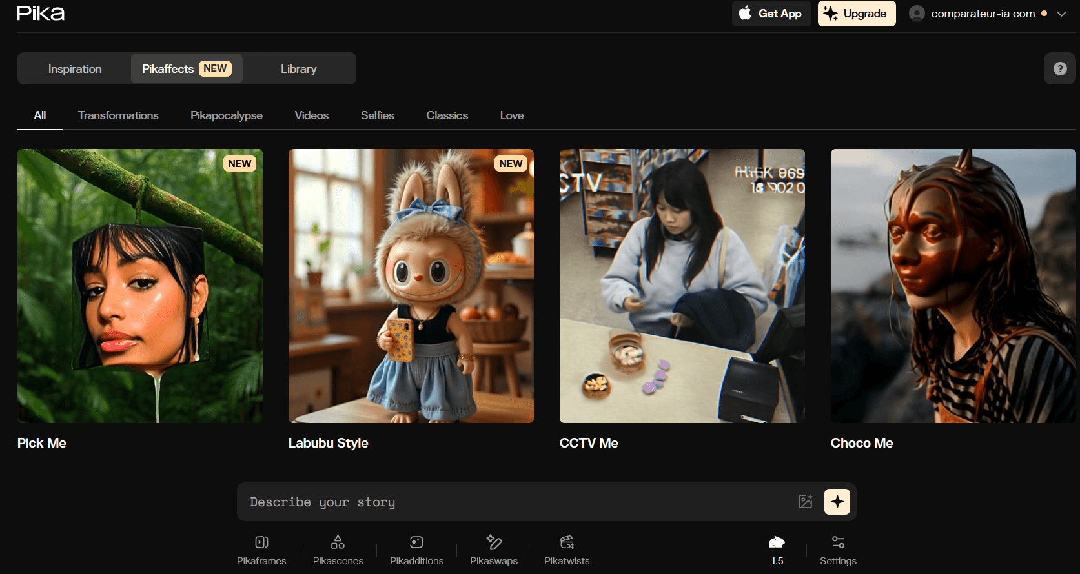The image size is (1080, 574).
Task: Open the Pikatwists tool
Action: [x=567, y=542]
